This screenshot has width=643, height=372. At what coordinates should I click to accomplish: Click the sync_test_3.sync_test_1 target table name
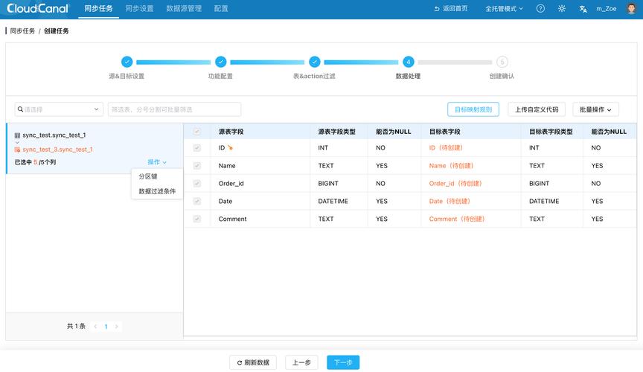click(57, 150)
